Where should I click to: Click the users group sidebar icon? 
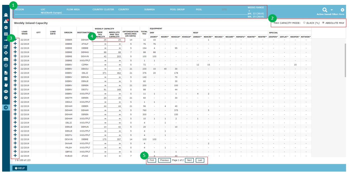point(6,91)
